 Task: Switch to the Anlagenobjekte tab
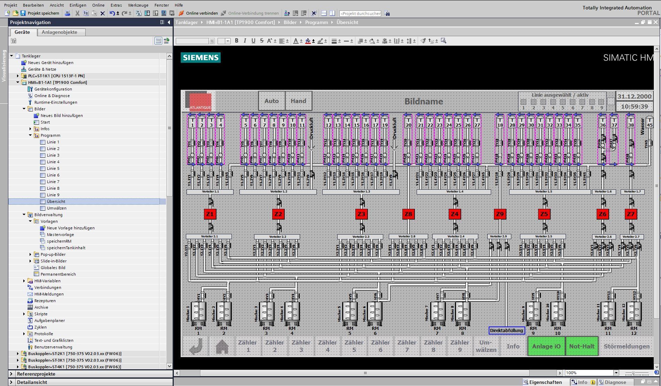tap(60, 32)
